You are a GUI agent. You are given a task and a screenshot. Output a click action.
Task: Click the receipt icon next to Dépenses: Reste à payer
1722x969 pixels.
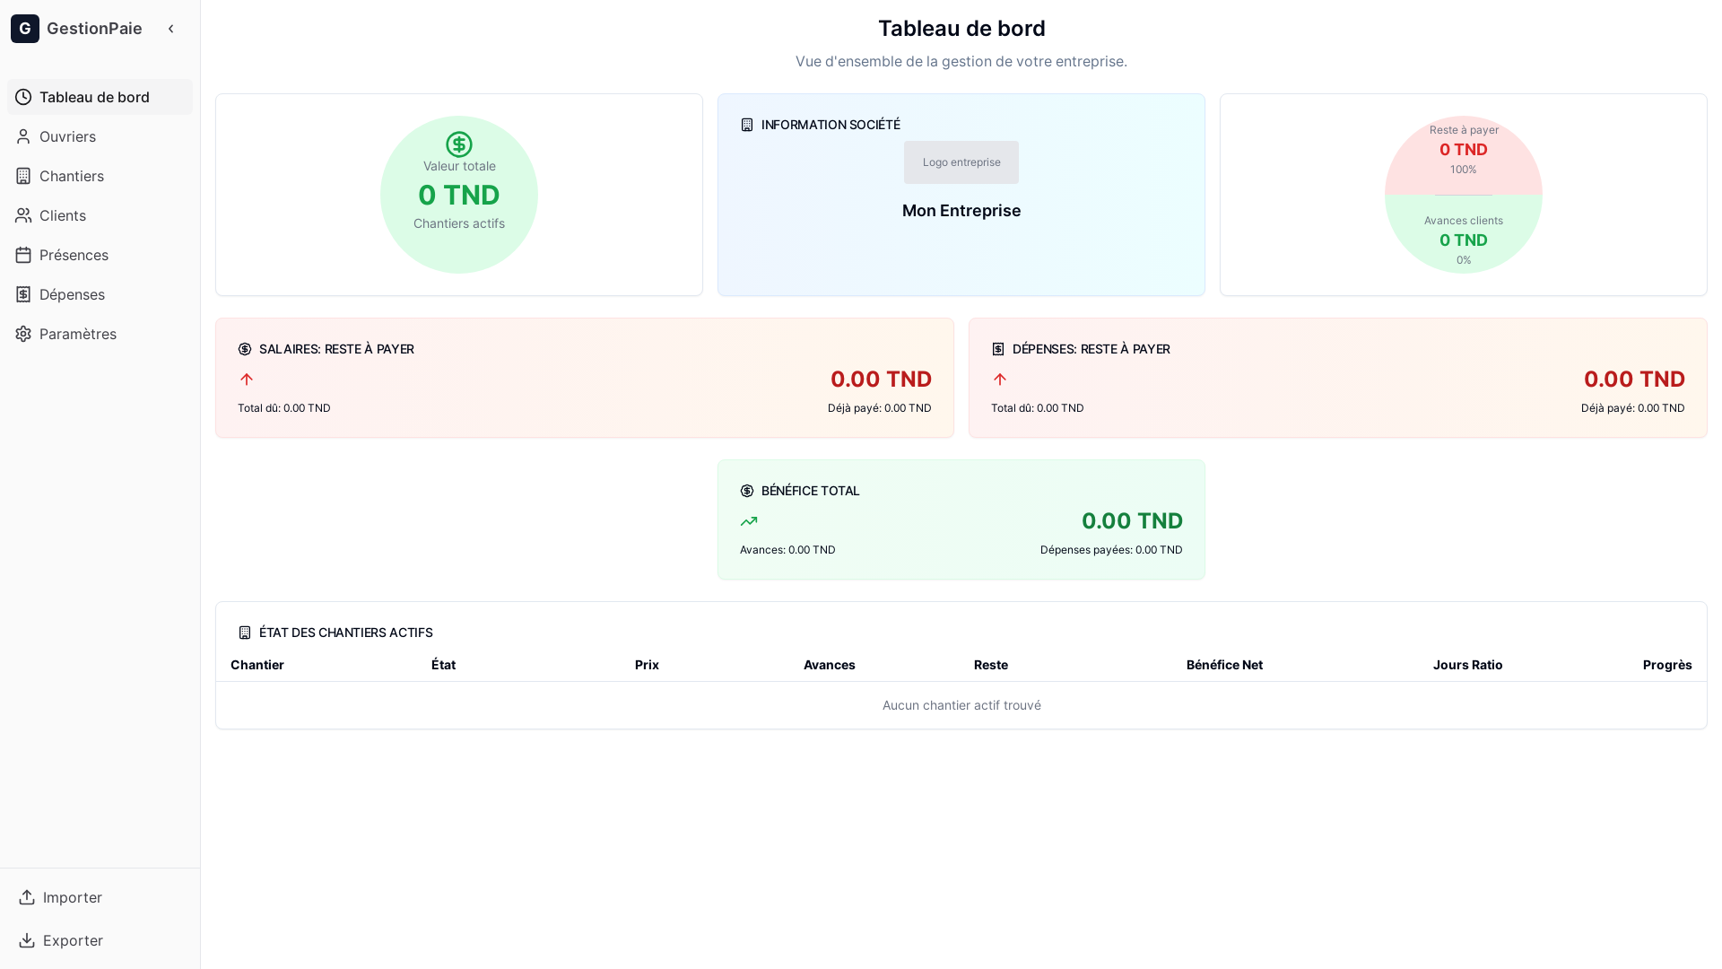pyautogui.click(x=998, y=349)
